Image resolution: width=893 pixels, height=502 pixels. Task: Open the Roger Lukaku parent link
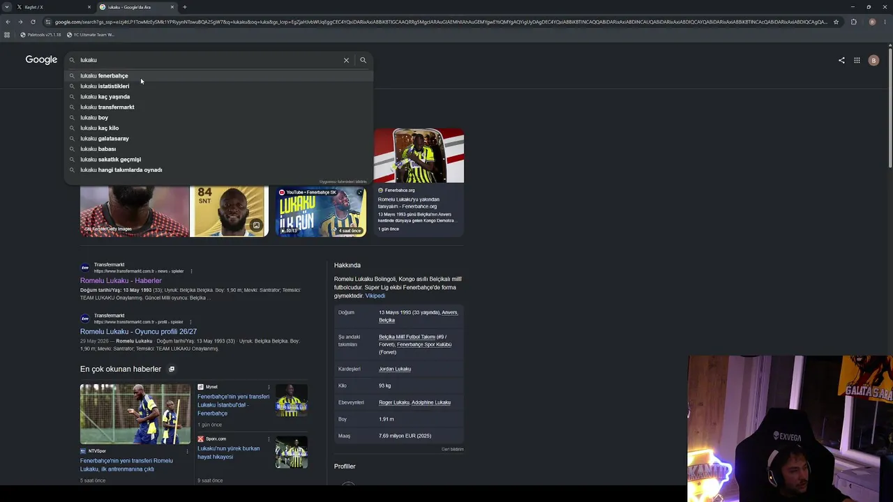point(394,402)
